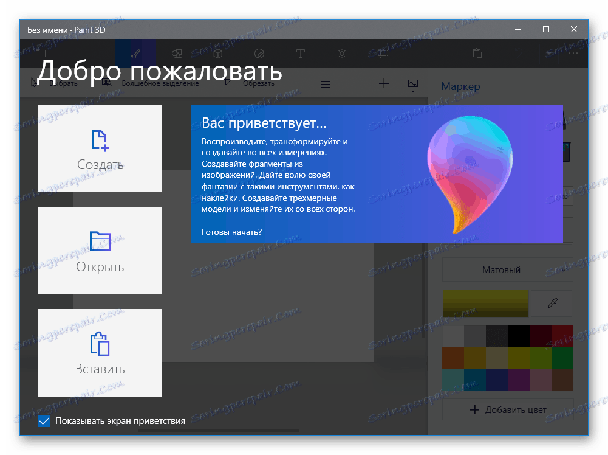
Task: Click the zoom in plus icon
Action: tap(383, 83)
